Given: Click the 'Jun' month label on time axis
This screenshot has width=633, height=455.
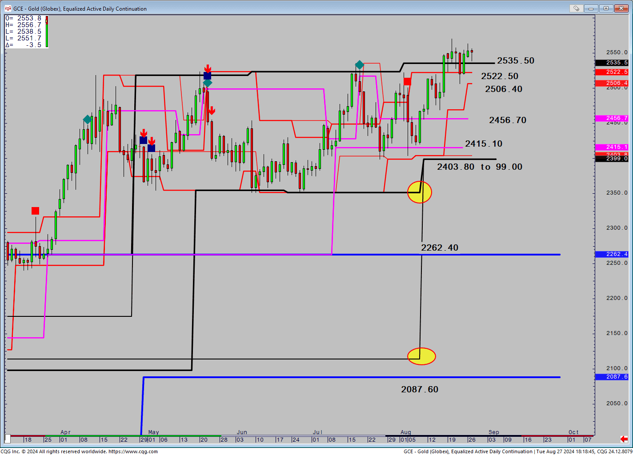Looking at the screenshot, I should 242,432.
